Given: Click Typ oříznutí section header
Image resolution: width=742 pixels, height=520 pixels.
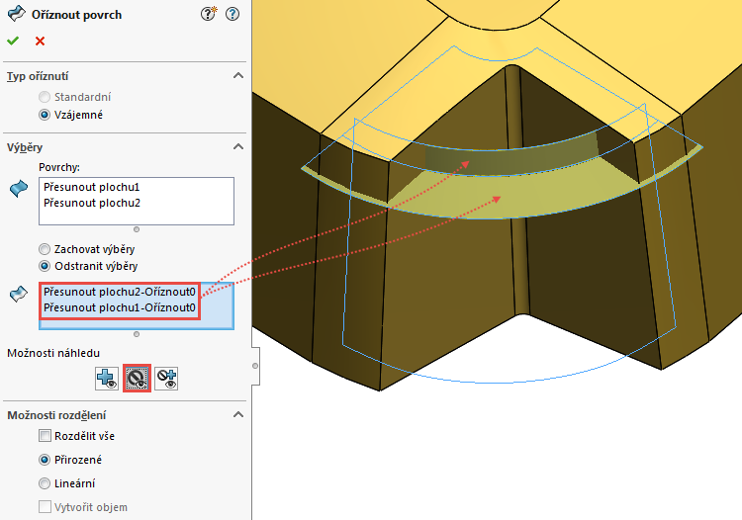Looking at the screenshot, I should tap(38, 76).
